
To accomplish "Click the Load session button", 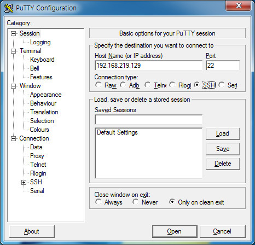I will click(x=223, y=133).
